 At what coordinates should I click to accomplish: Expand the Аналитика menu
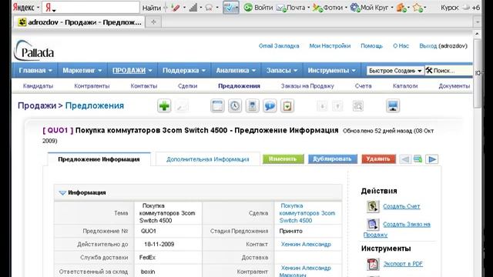(x=236, y=70)
